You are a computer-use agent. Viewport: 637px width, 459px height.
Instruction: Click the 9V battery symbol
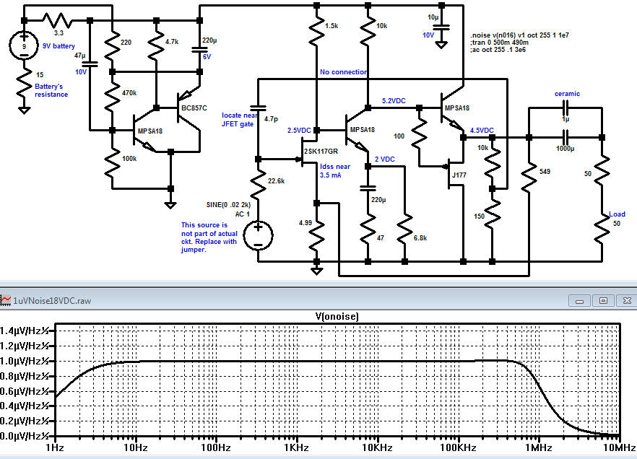click(24, 48)
